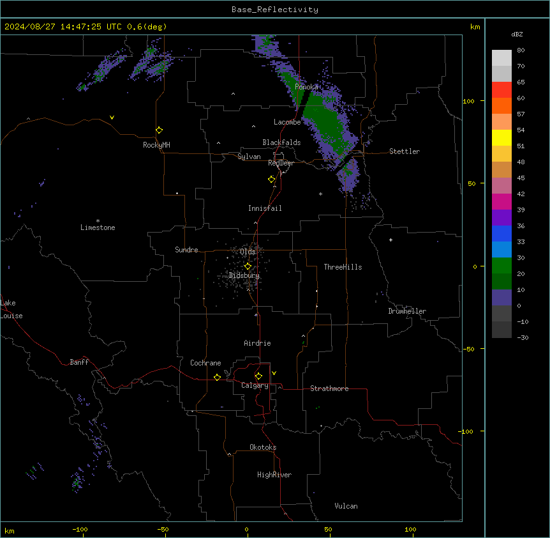Click the yellow diamond marker above Calgary label
The image size is (550, 538).
point(258,376)
